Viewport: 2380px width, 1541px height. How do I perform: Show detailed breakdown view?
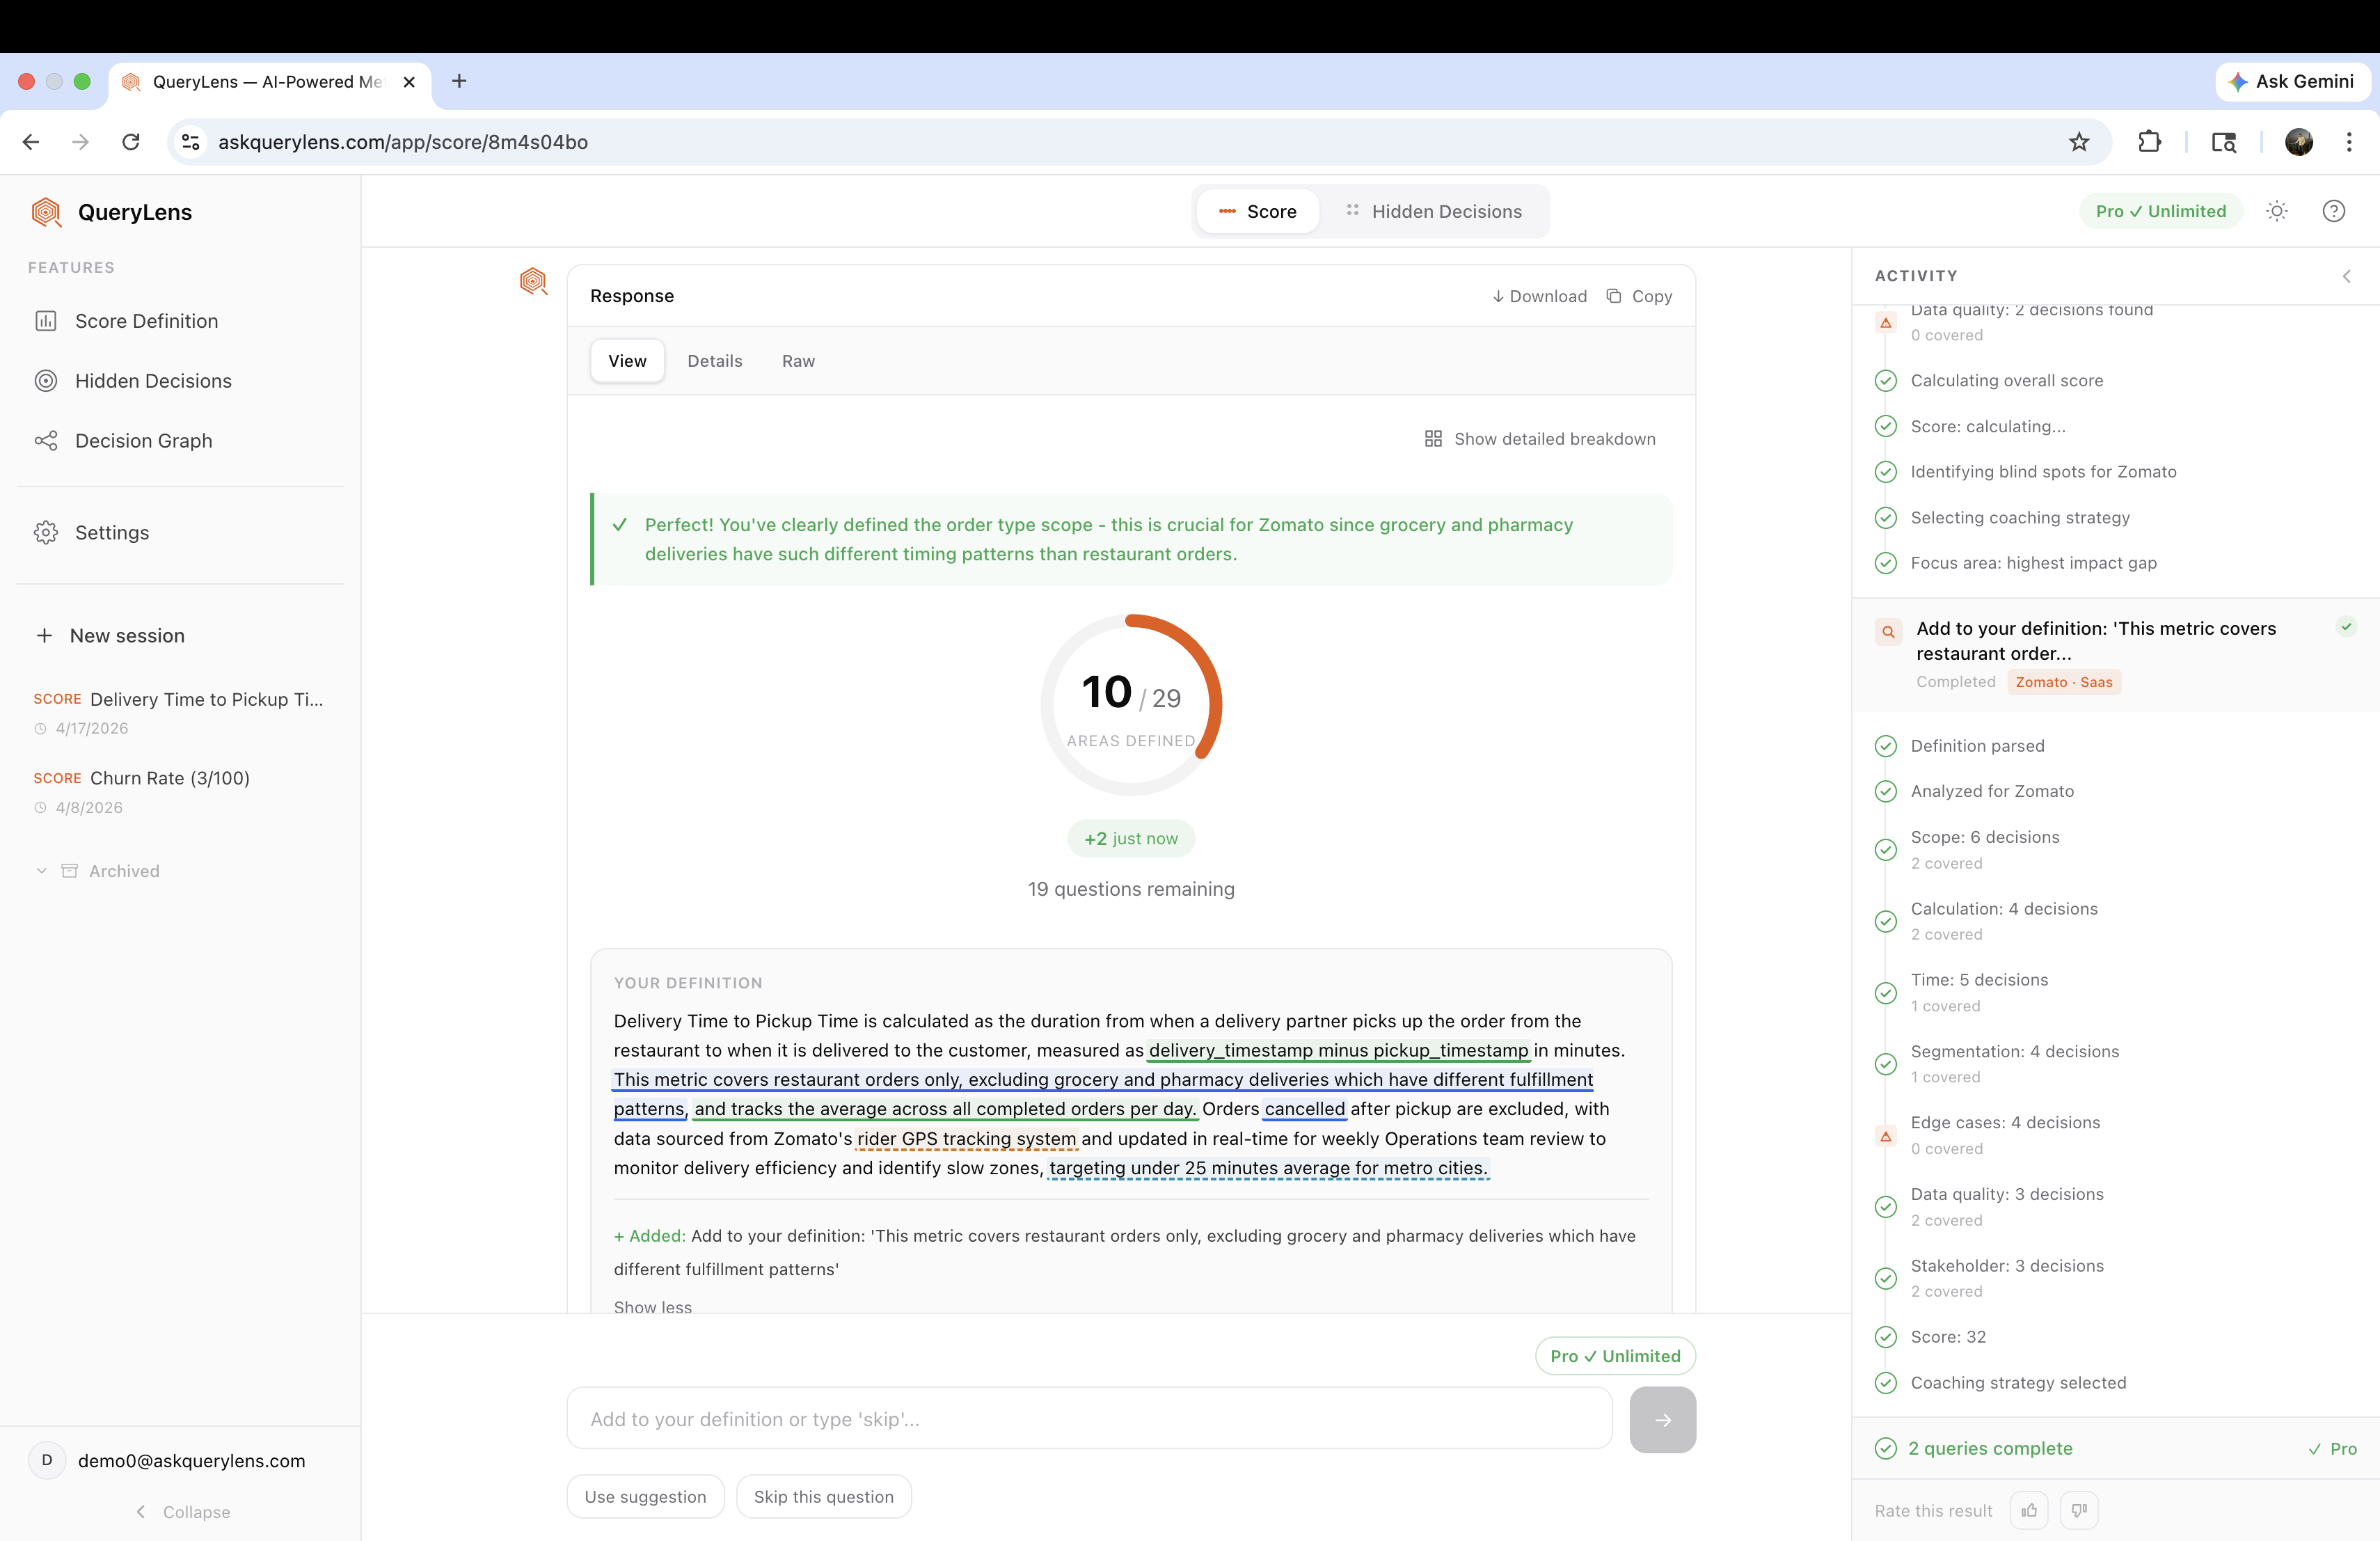tap(1540, 439)
